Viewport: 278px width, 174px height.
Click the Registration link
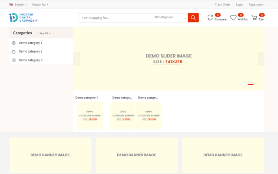[256, 4]
